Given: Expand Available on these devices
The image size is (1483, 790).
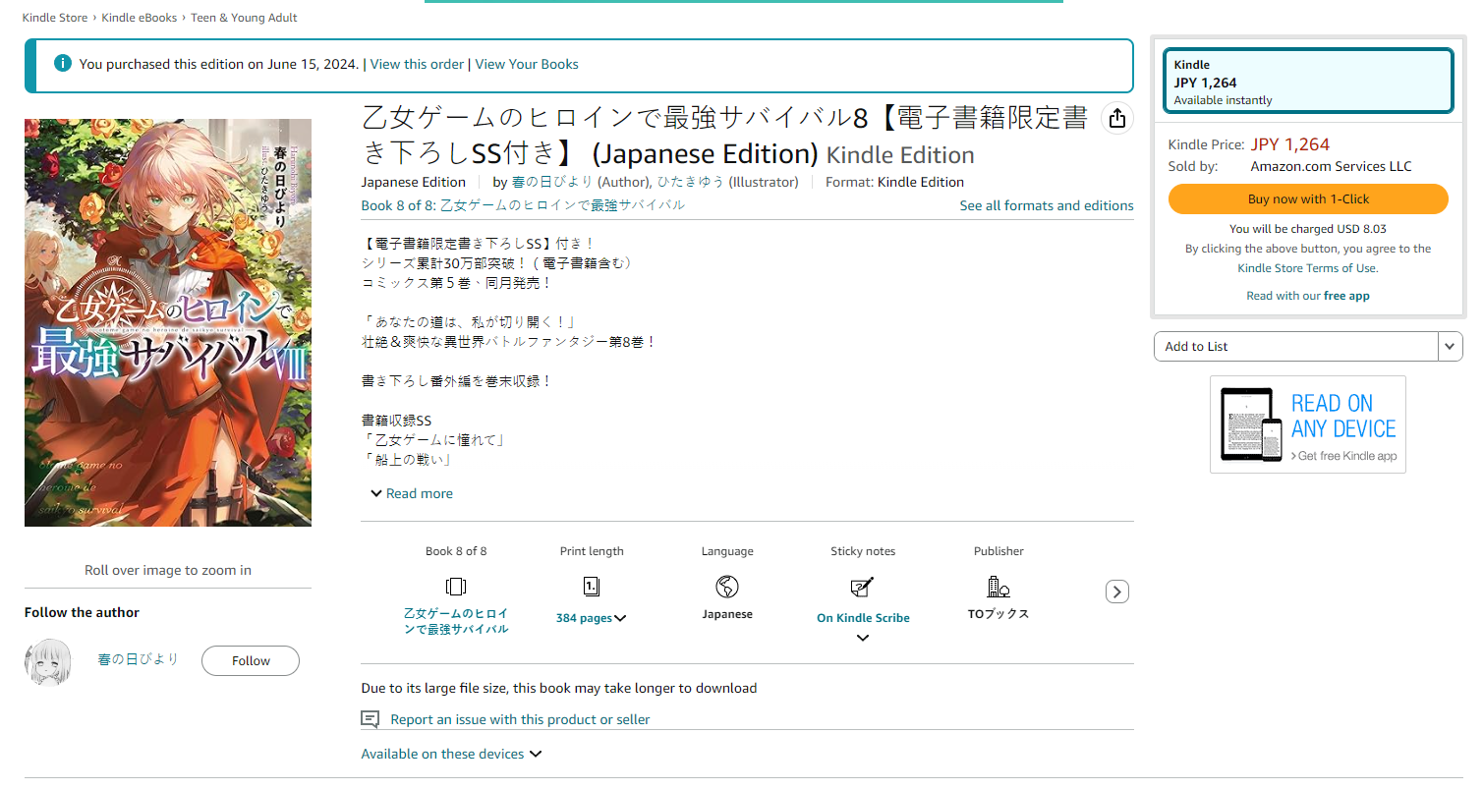Looking at the screenshot, I should tap(451, 754).
